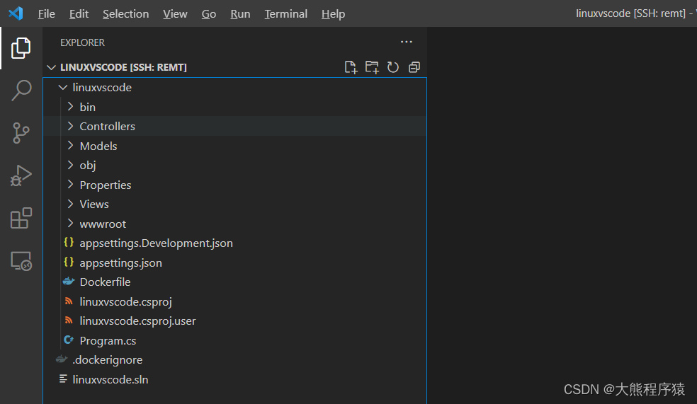The image size is (697, 404).
Task: Open the Run menu
Action: [x=240, y=13]
